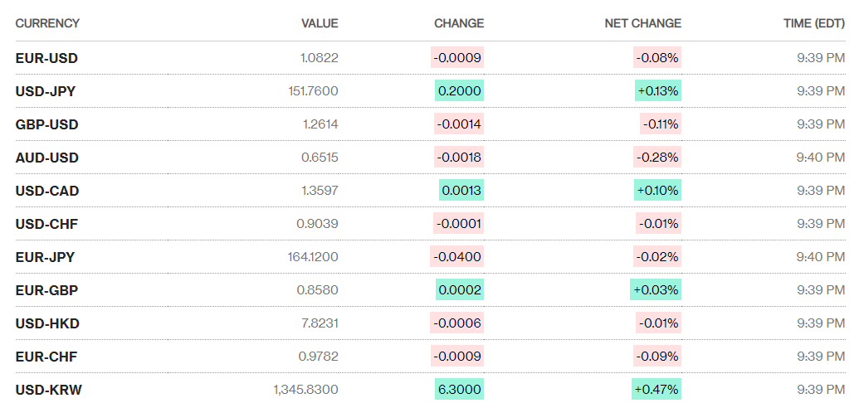The width and height of the screenshot is (859, 403).
Task: Click the TIME (EDT) column header
Action: tap(814, 23)
